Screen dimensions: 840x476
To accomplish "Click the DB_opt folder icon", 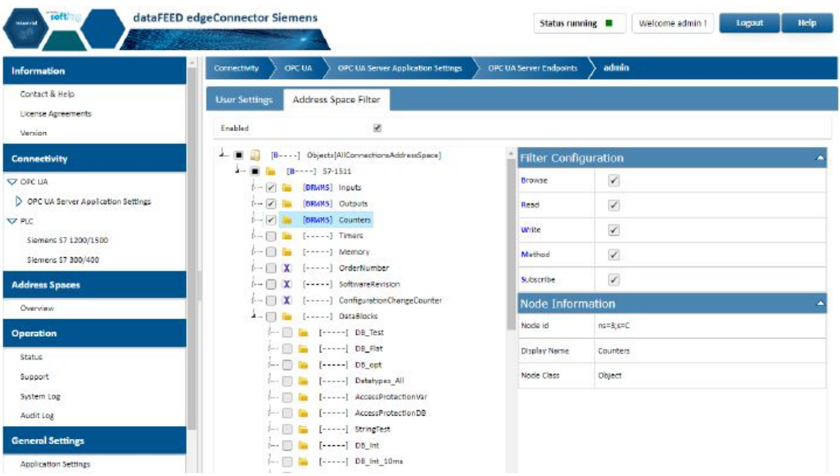I will [x=302, y=365].
